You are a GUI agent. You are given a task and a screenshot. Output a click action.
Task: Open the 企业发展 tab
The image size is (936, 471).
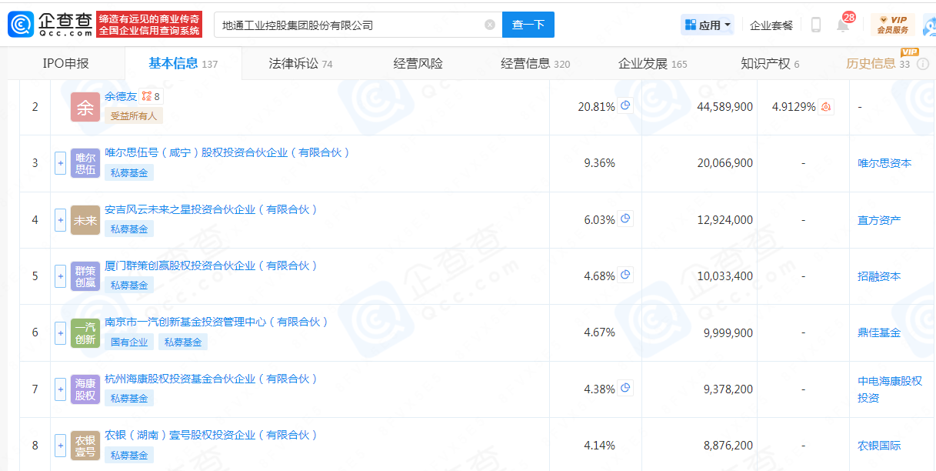pos(652,64)
